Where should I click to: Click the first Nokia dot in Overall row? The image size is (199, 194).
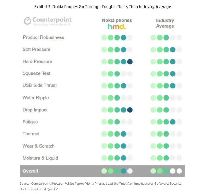104,171
